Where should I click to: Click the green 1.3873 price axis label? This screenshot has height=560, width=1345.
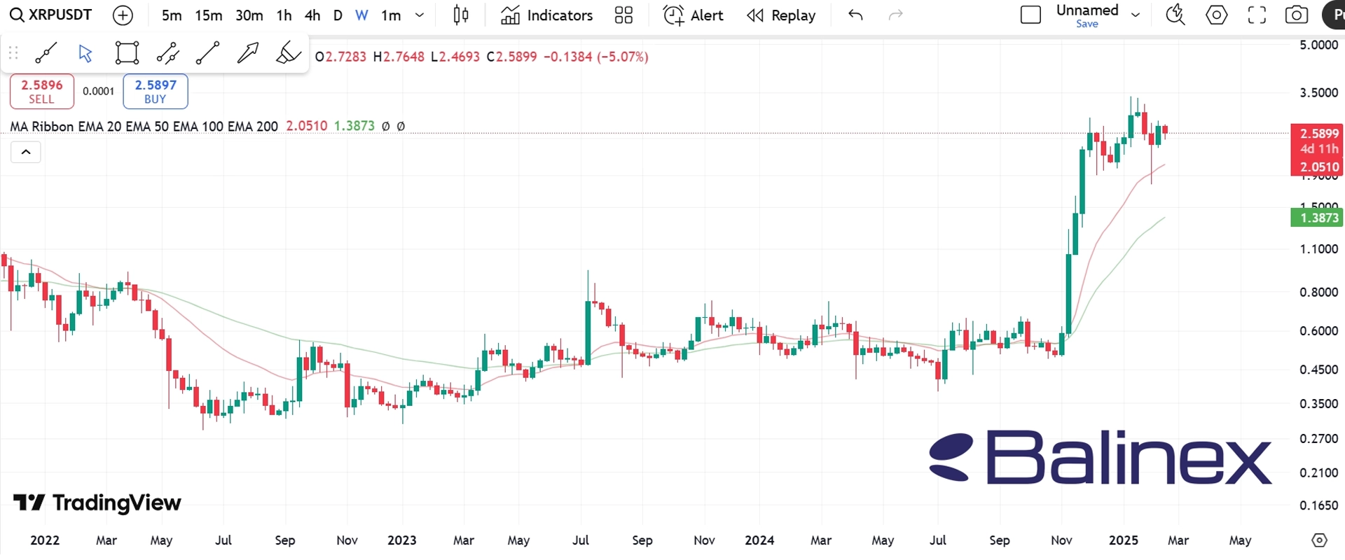[1316, 218]
